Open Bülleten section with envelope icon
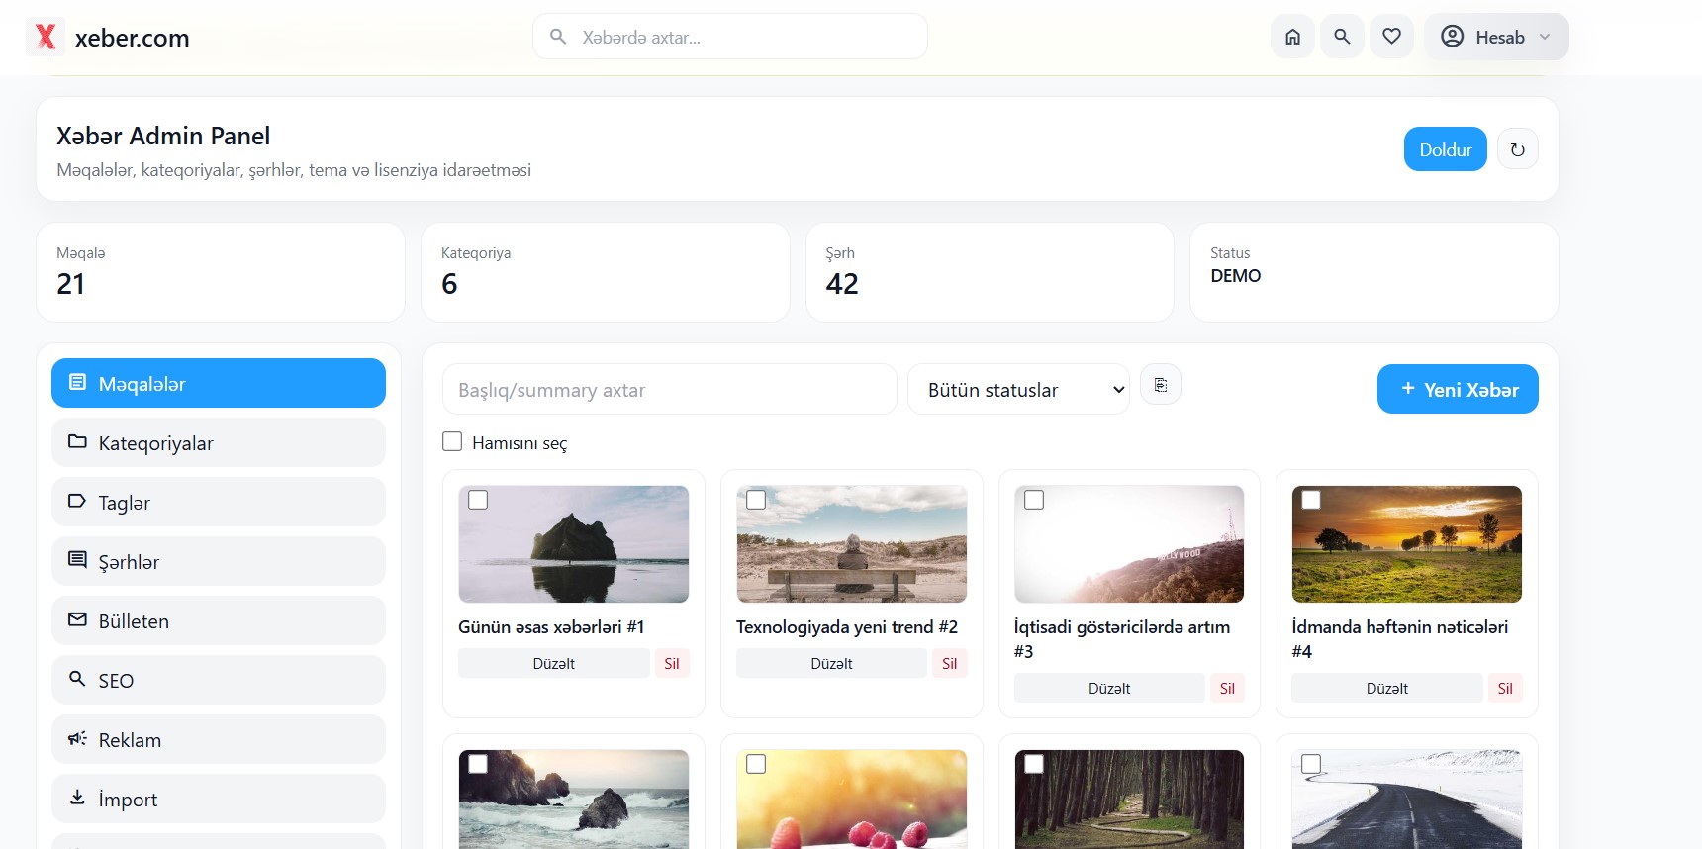Screen dimensions: 1702x849 click(219, 620)
